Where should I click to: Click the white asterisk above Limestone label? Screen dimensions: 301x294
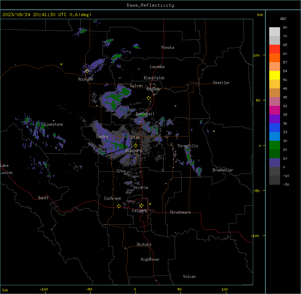pos(53,121)
